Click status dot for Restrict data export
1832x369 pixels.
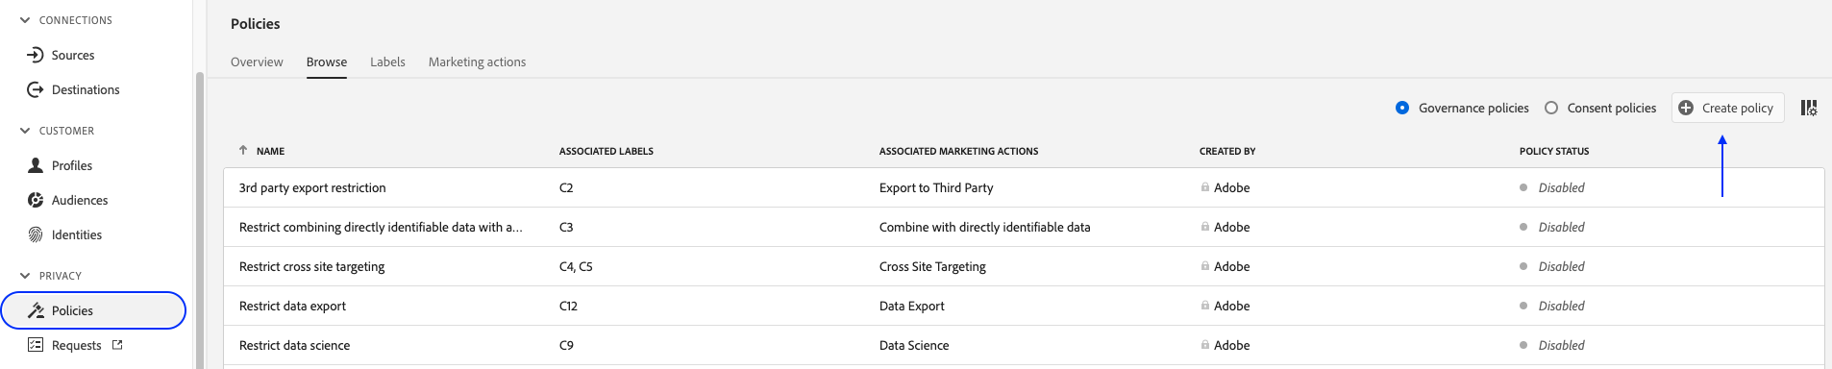click(x=1523, y=306)
